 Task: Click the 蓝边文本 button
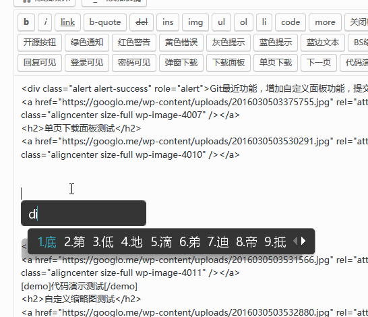click(x=323, y=42)
